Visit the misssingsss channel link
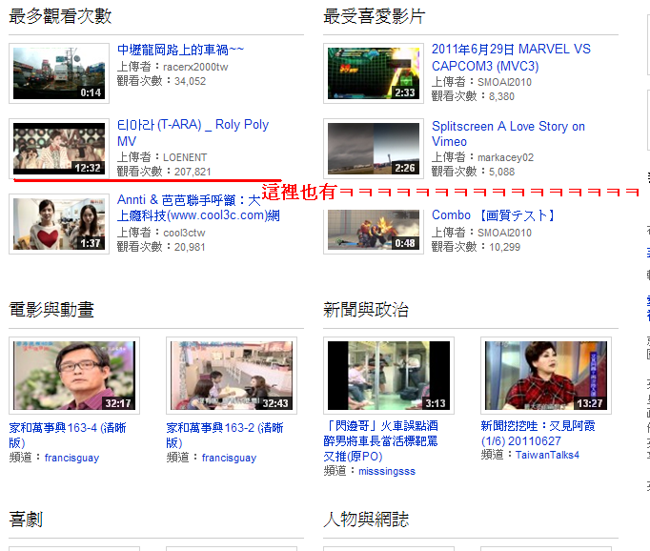 (387, 471)
